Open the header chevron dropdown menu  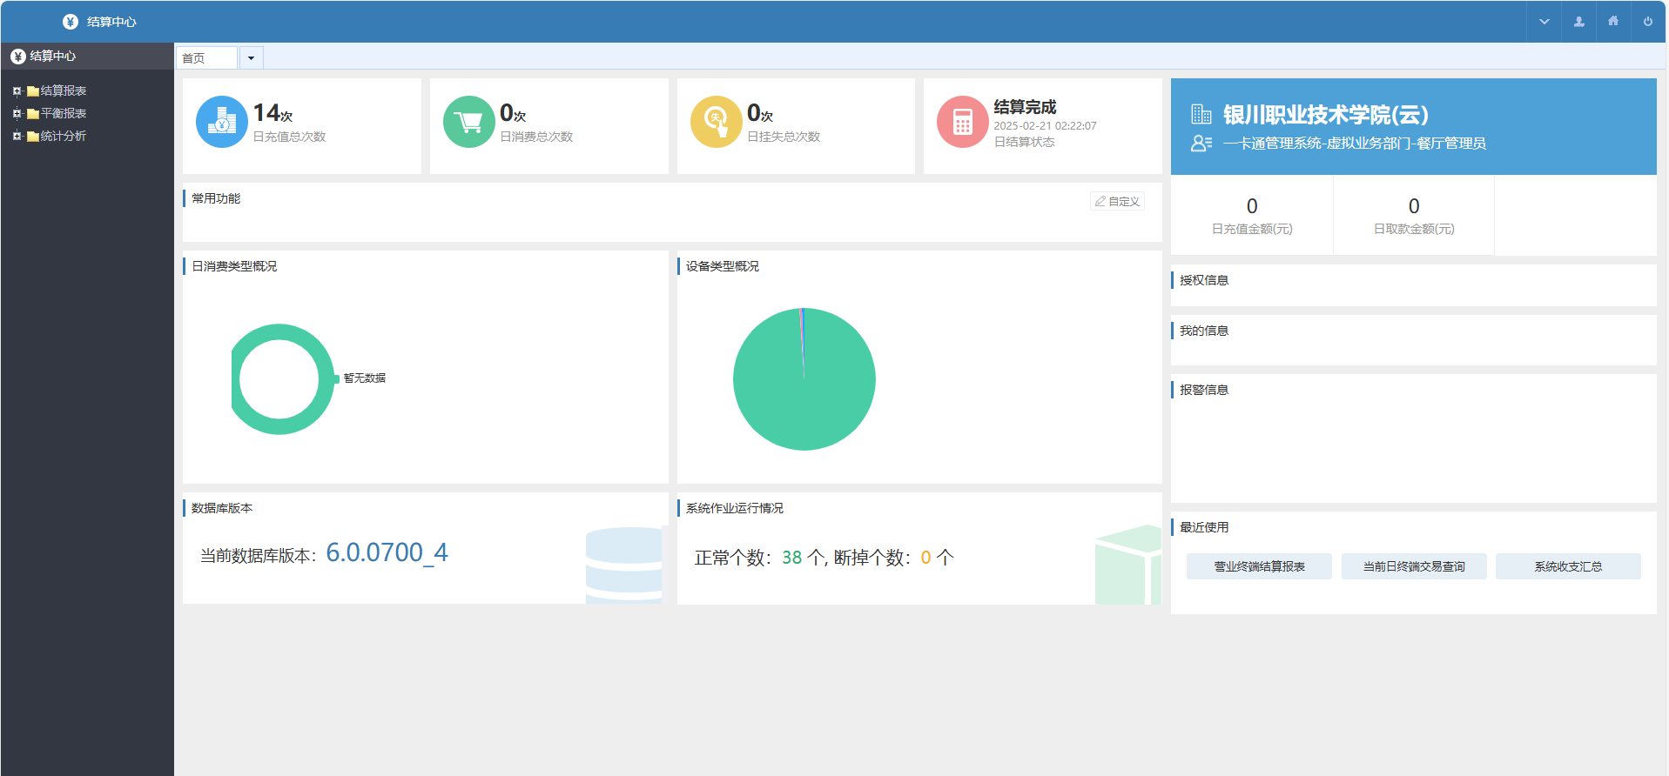pos(1544,22)
